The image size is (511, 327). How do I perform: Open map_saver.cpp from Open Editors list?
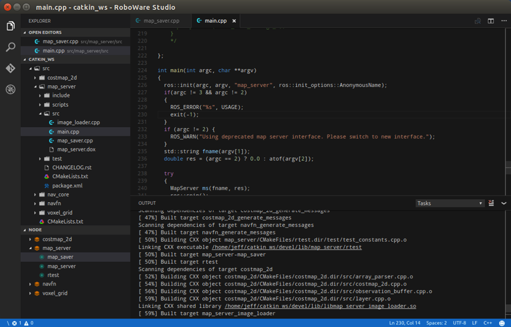point(75,41)
